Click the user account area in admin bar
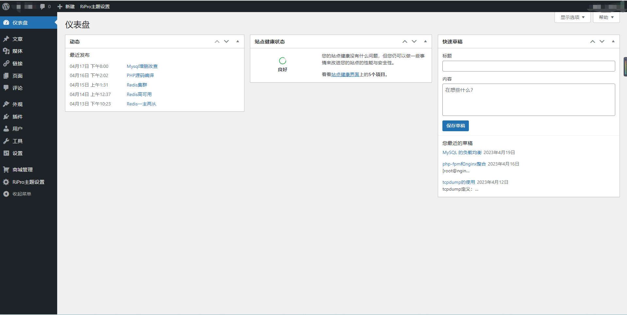This screenshot has width=627, height=315. (x=606, y=7)
